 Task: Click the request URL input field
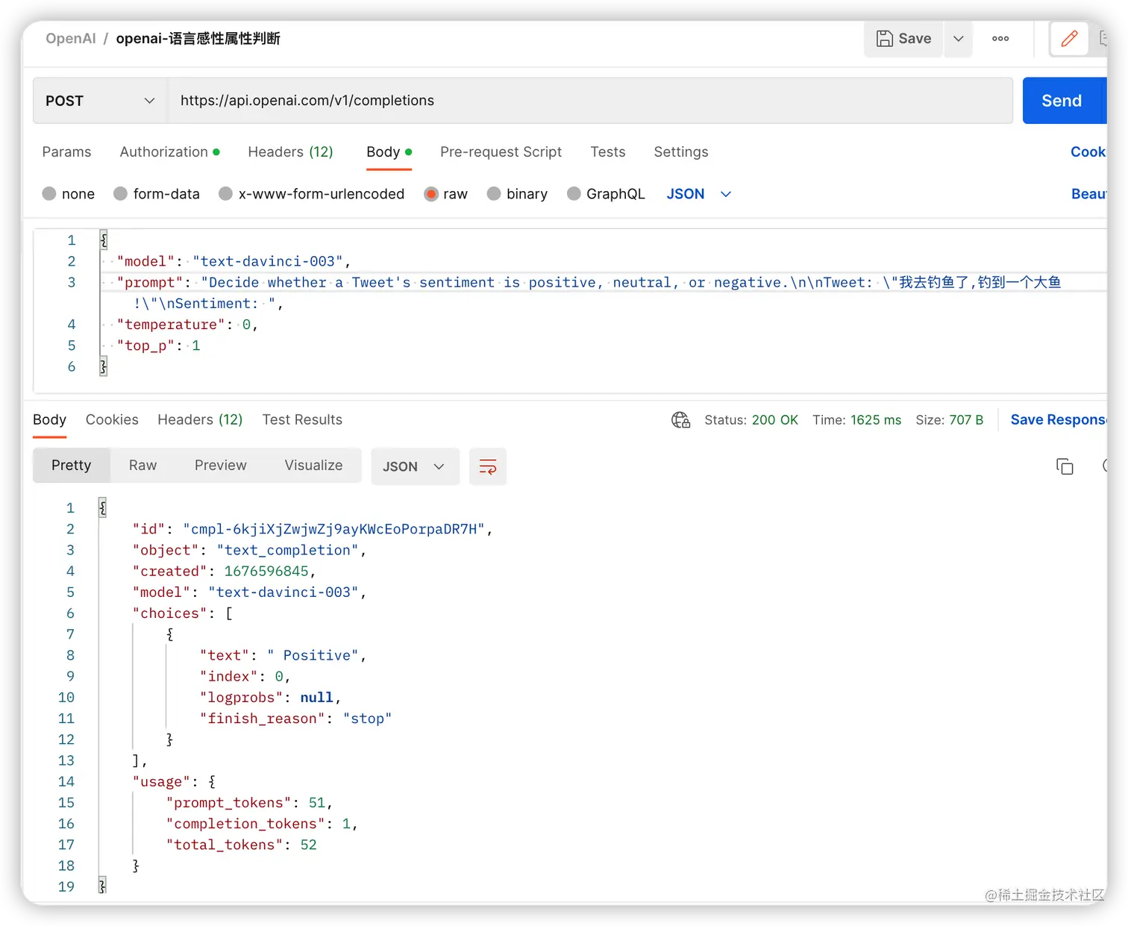(589, 101)
